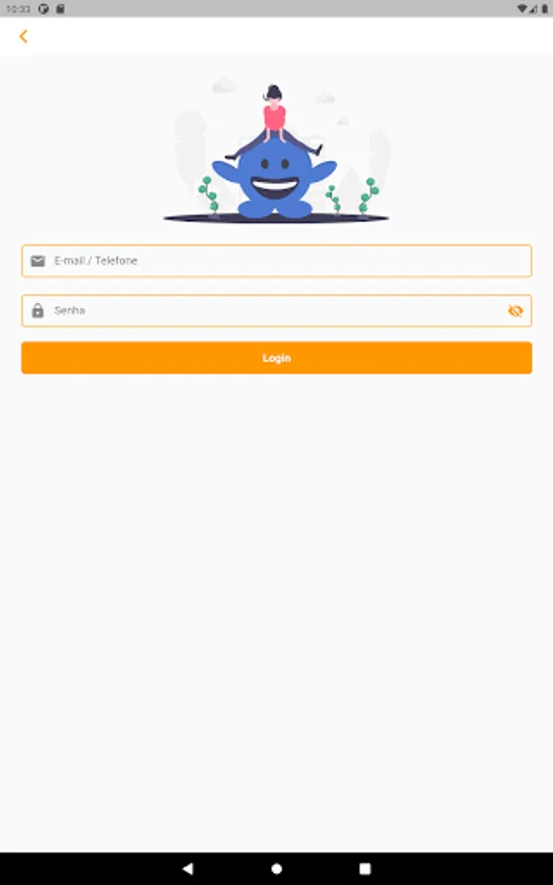Focus the E-mail / Telefone input field
The height and width of the screenshot is (885, 553).
click(276, 261)
